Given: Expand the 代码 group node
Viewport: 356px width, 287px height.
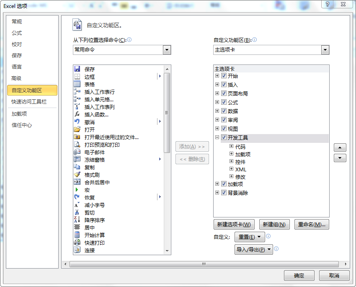Looking at the screenshot, I should click(x=231, y=146).
